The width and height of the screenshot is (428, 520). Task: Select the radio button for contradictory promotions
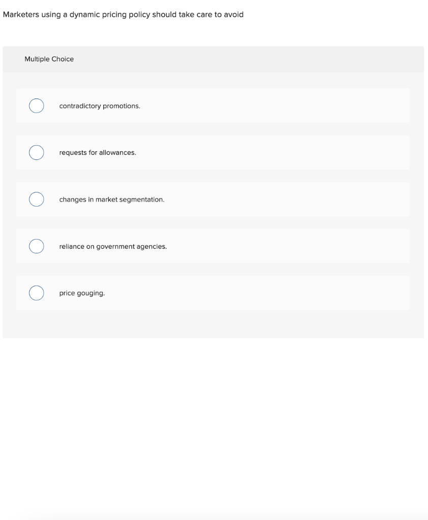[36, 106]
